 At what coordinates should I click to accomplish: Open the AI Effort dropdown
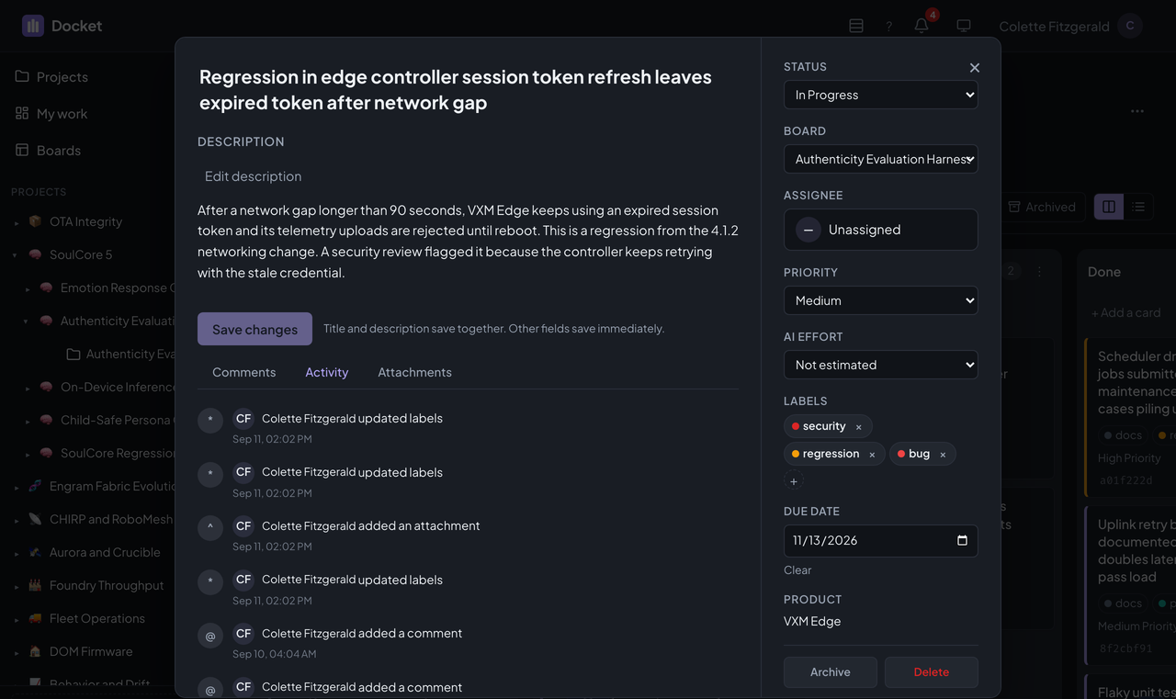point(880,365)
